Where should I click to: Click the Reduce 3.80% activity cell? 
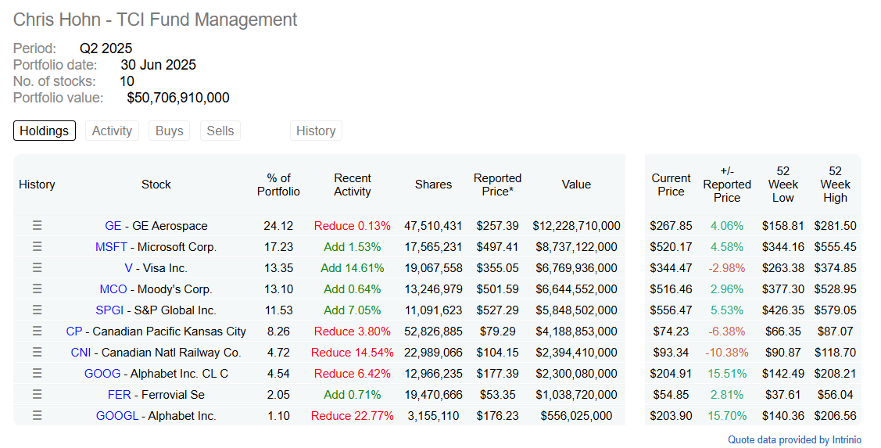click(353, 331)
